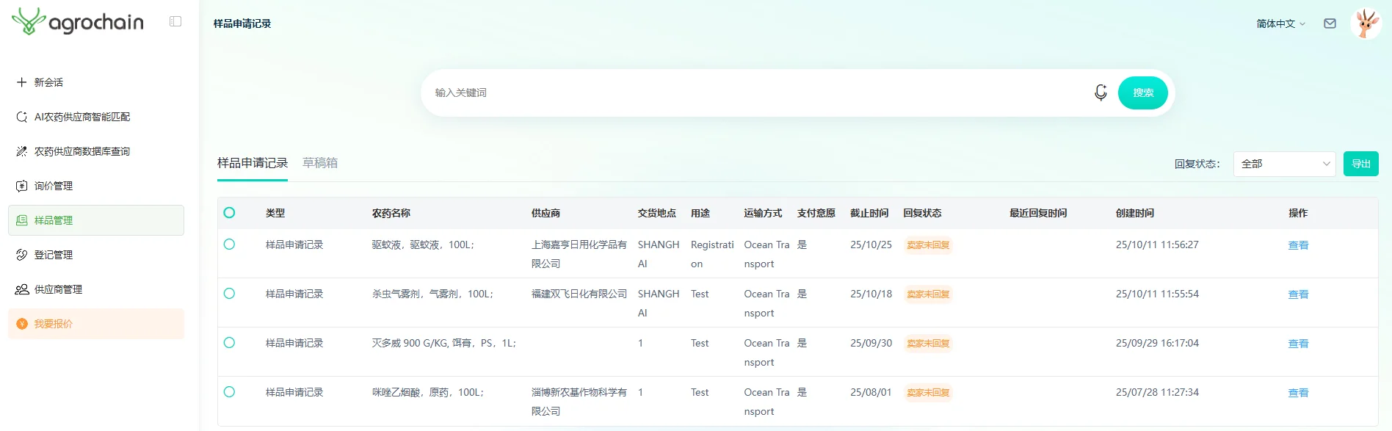Viewport: 1392px width, 431px height.
Task: Click deadline 25/09/30 cell
Action: (x=871, y=343)
